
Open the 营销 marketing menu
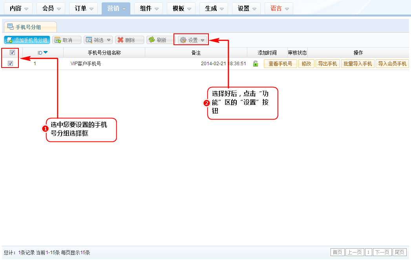pyautogui.click(x=116, y=8)
